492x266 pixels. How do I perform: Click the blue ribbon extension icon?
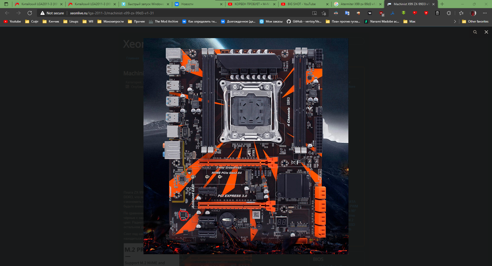392,13
